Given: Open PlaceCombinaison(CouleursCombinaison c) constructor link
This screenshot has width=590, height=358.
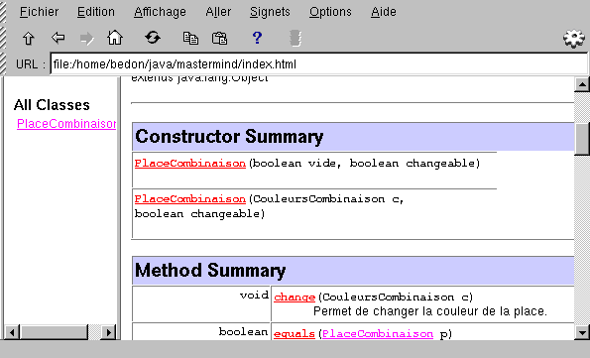Looking at the screenshot, I should click(190, 198).
